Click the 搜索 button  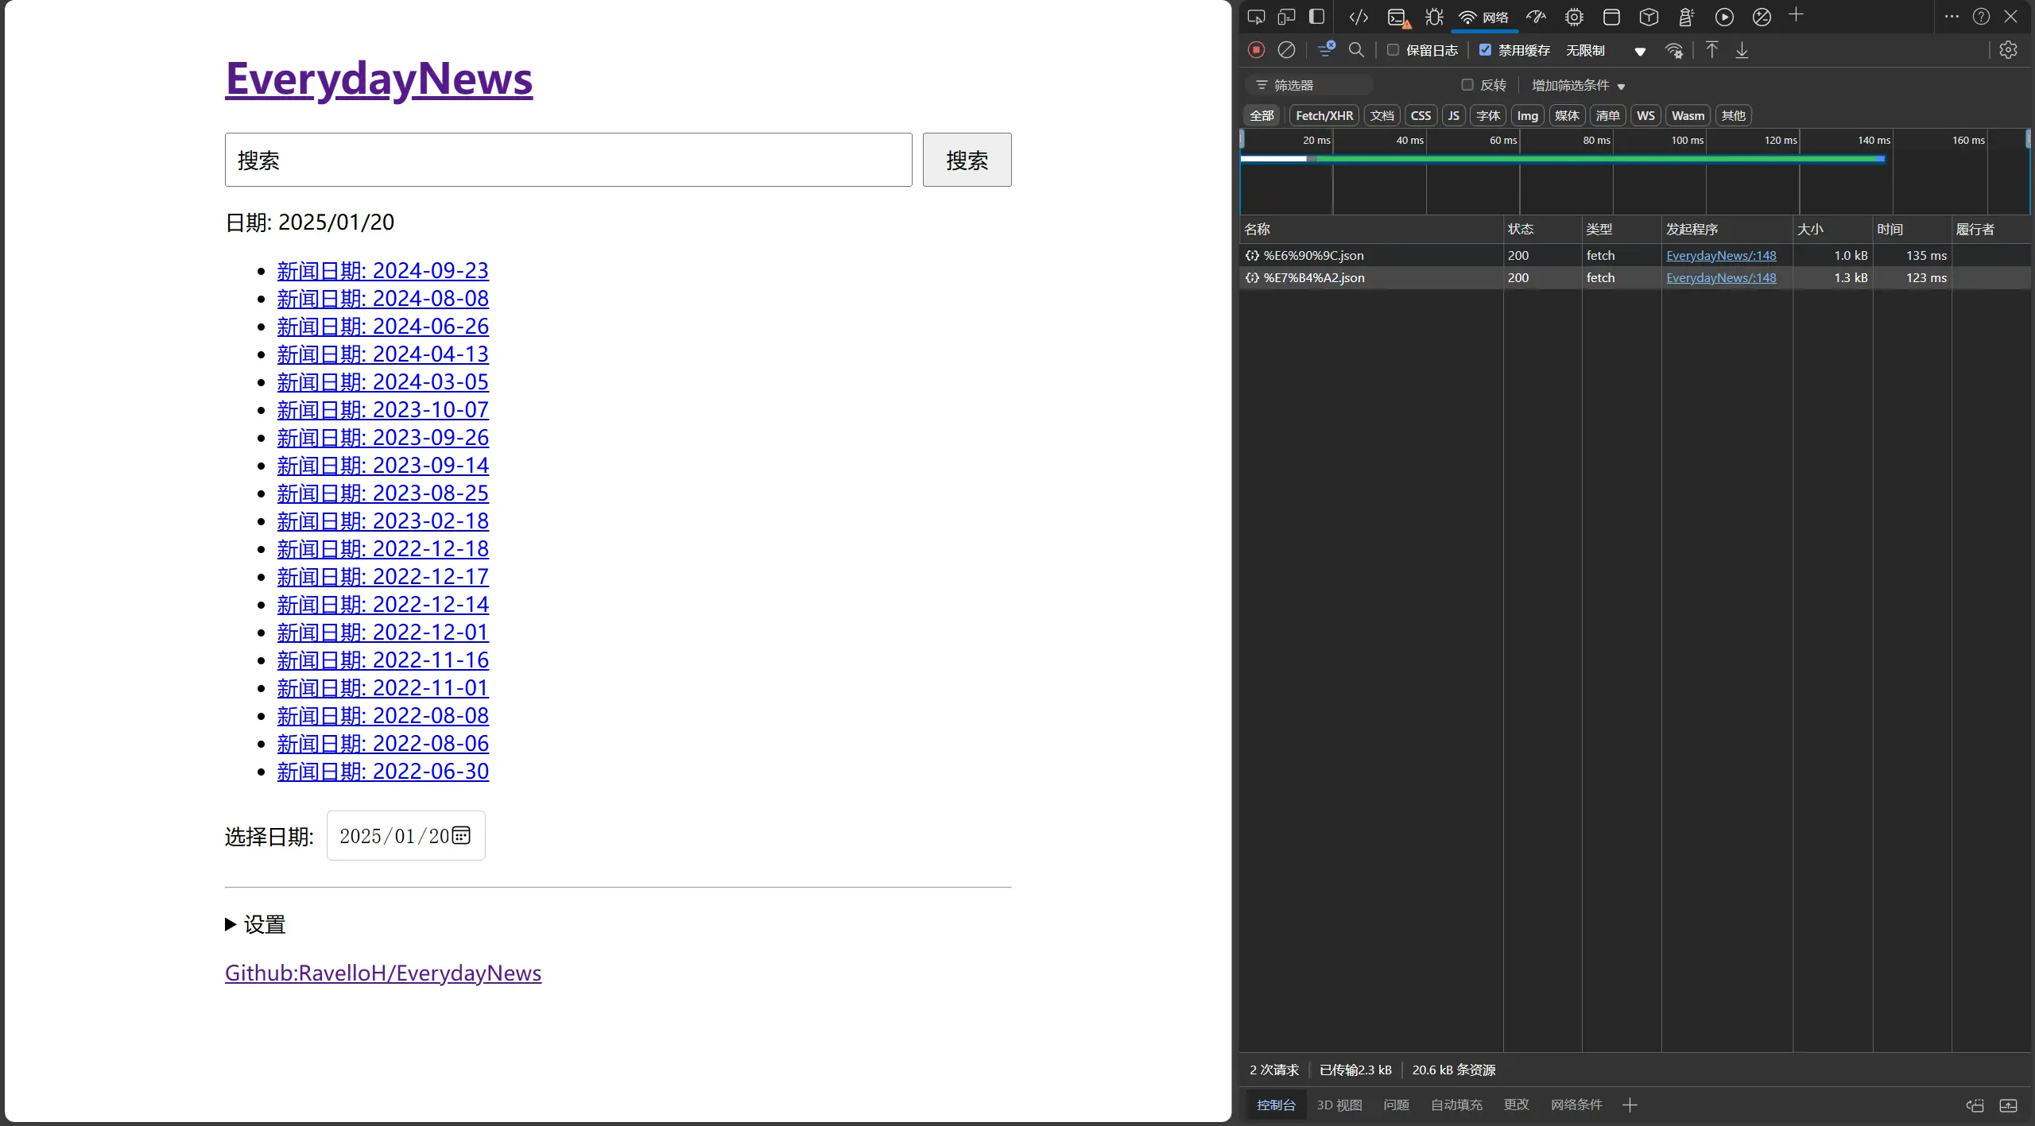click(x=967, y=160)
